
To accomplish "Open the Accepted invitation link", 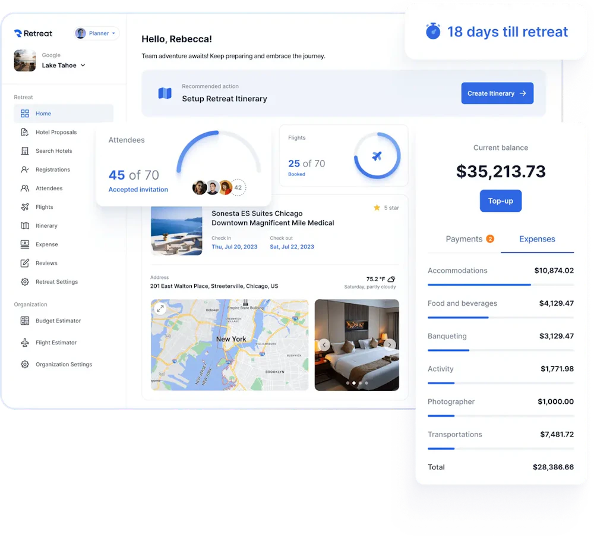I will click(x=138, y=189).
